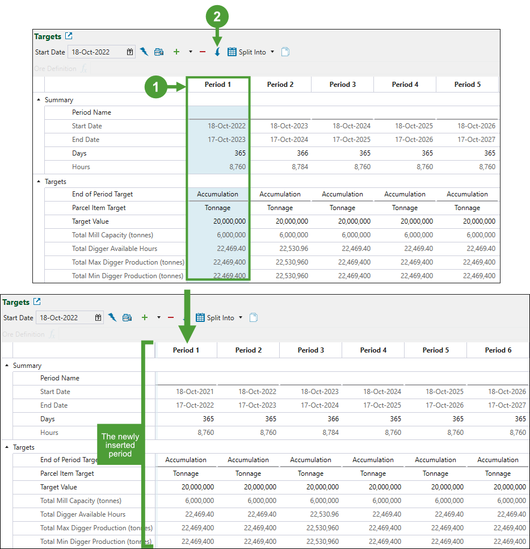Select Period 1 column header in lower table
The width and height of the screenshot is (530, 549).
(x=186, y=350)
